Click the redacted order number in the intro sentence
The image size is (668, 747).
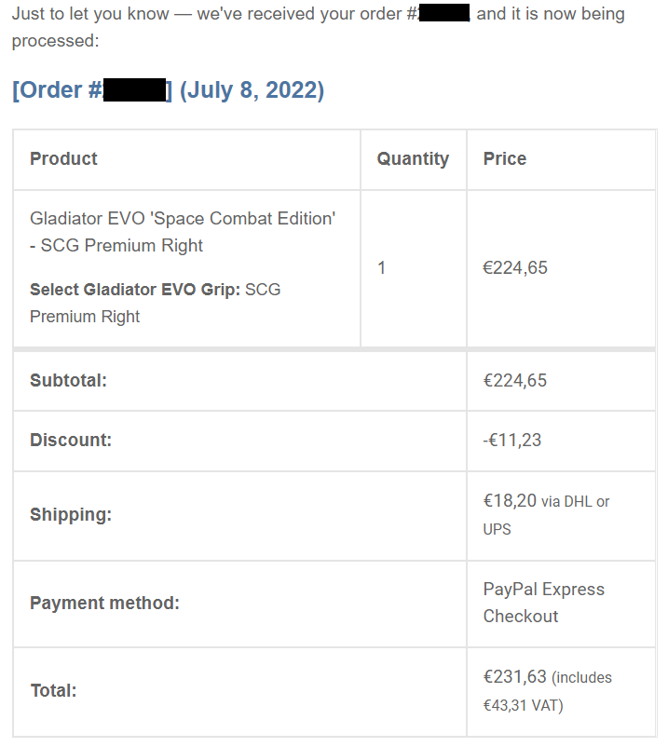(440, 15)
